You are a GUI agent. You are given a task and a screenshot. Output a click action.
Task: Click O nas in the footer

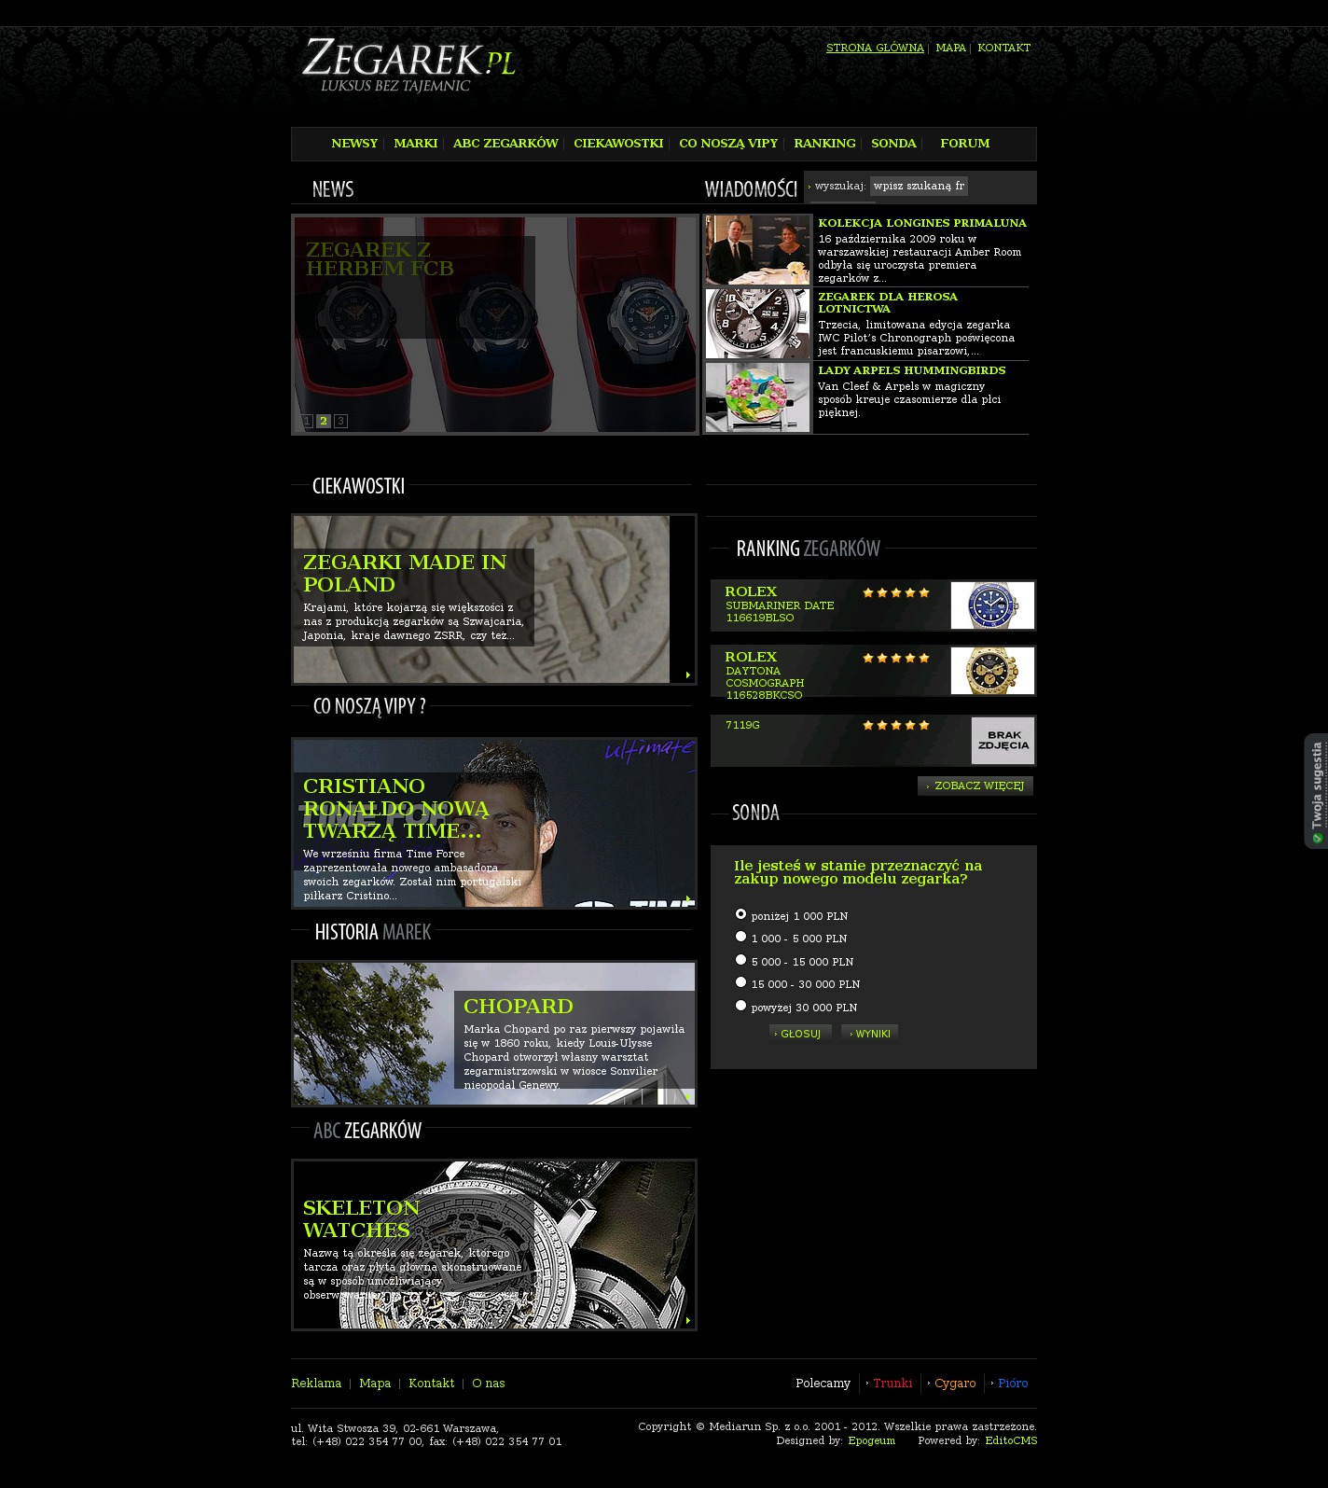pos(489,1384)
